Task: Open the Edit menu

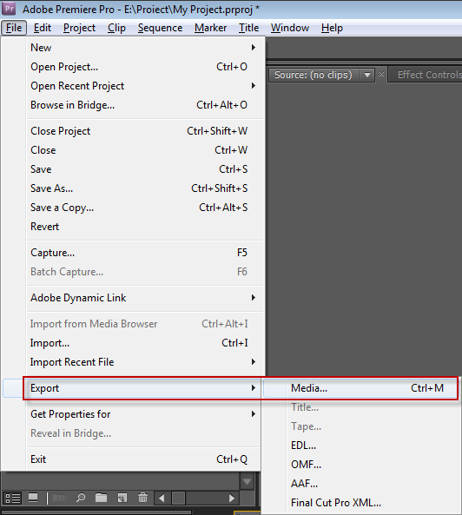Action: point(43,28)
